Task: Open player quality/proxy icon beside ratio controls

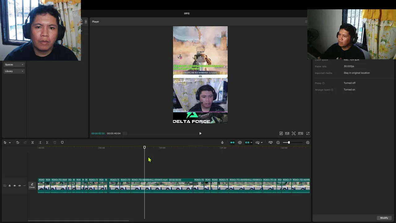Action: click(x=281, y=133)
